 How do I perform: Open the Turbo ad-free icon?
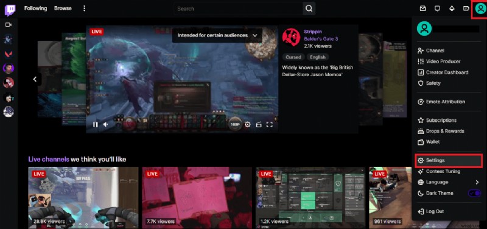(466, 9)
